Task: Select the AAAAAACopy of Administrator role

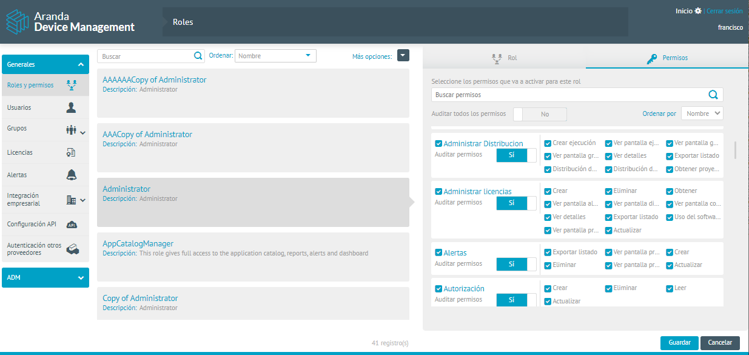Action: [x=253, y=93]
